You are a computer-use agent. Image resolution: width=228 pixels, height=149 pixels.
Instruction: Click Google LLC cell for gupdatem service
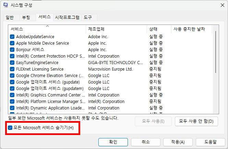click(99, 89)
